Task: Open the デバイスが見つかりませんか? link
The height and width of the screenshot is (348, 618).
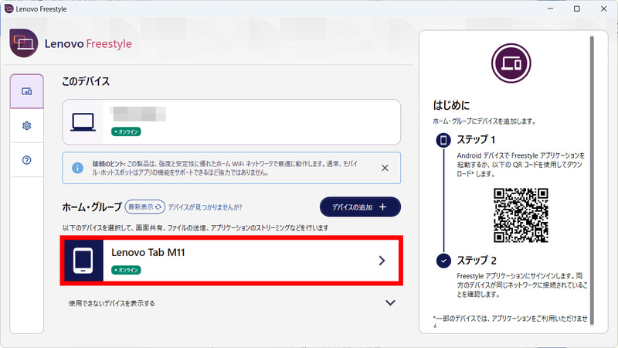Action: tap(205, 207)
